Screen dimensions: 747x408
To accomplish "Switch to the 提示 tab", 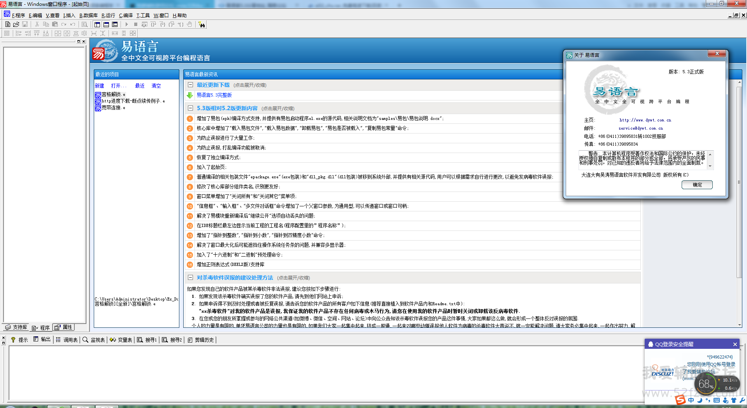I will (x=19, y=340).
